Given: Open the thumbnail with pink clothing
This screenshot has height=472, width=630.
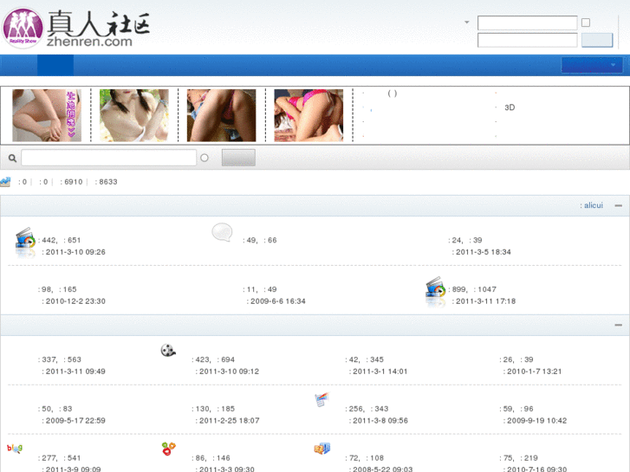Looking at the screenshot, I should click(x=309, y=115).
